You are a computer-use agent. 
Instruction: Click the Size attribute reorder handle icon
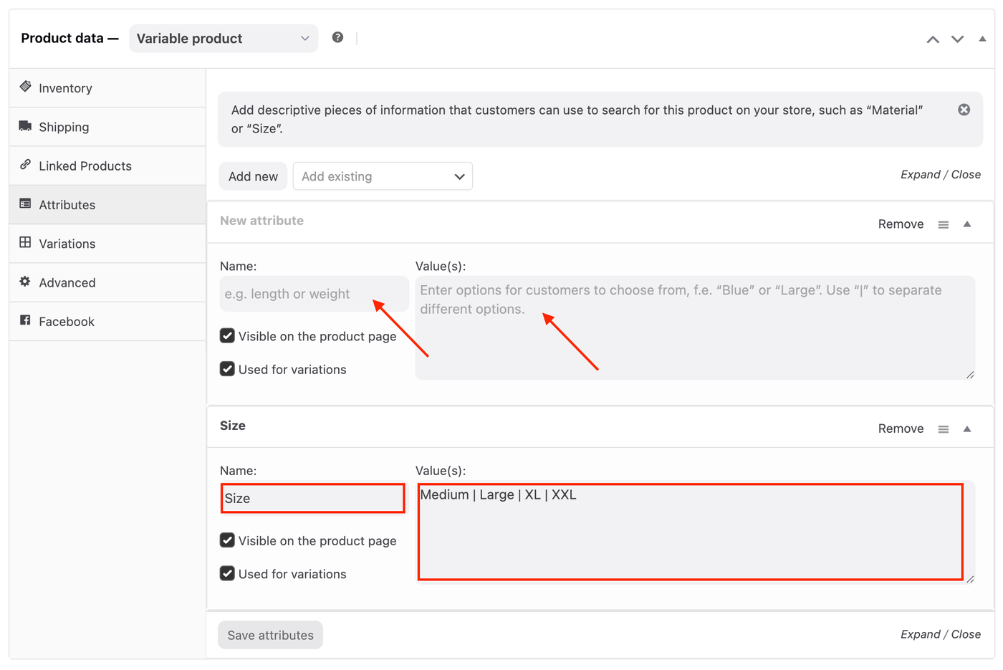point(944,429)
